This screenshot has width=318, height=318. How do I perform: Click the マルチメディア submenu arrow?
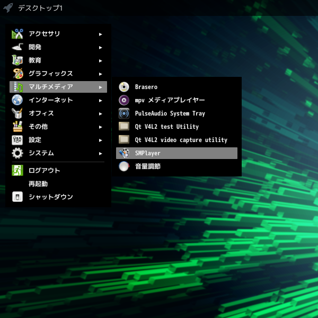(100, 87)
